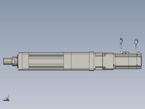Image resolution: width=145 pixels, height=109 pixels.
Task: Select the cylindrical rod tip on the actuator's left end
Action: click(8, 61)
